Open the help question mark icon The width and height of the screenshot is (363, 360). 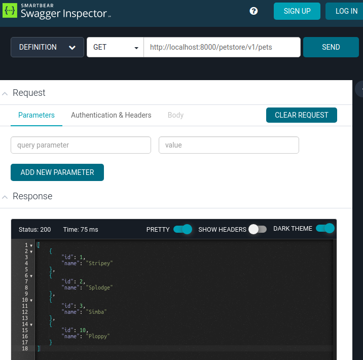pos(254,11)
